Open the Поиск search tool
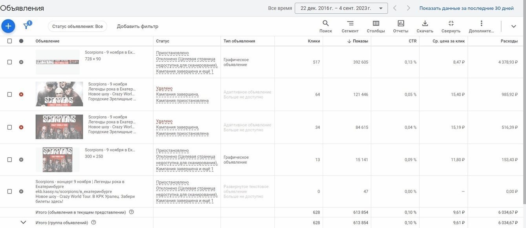Image resolution: width=526 pixels, height=228 pixels. coord(325,26)
